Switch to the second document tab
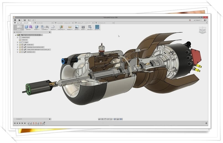 pyautogui.click(x=41, y=23)
